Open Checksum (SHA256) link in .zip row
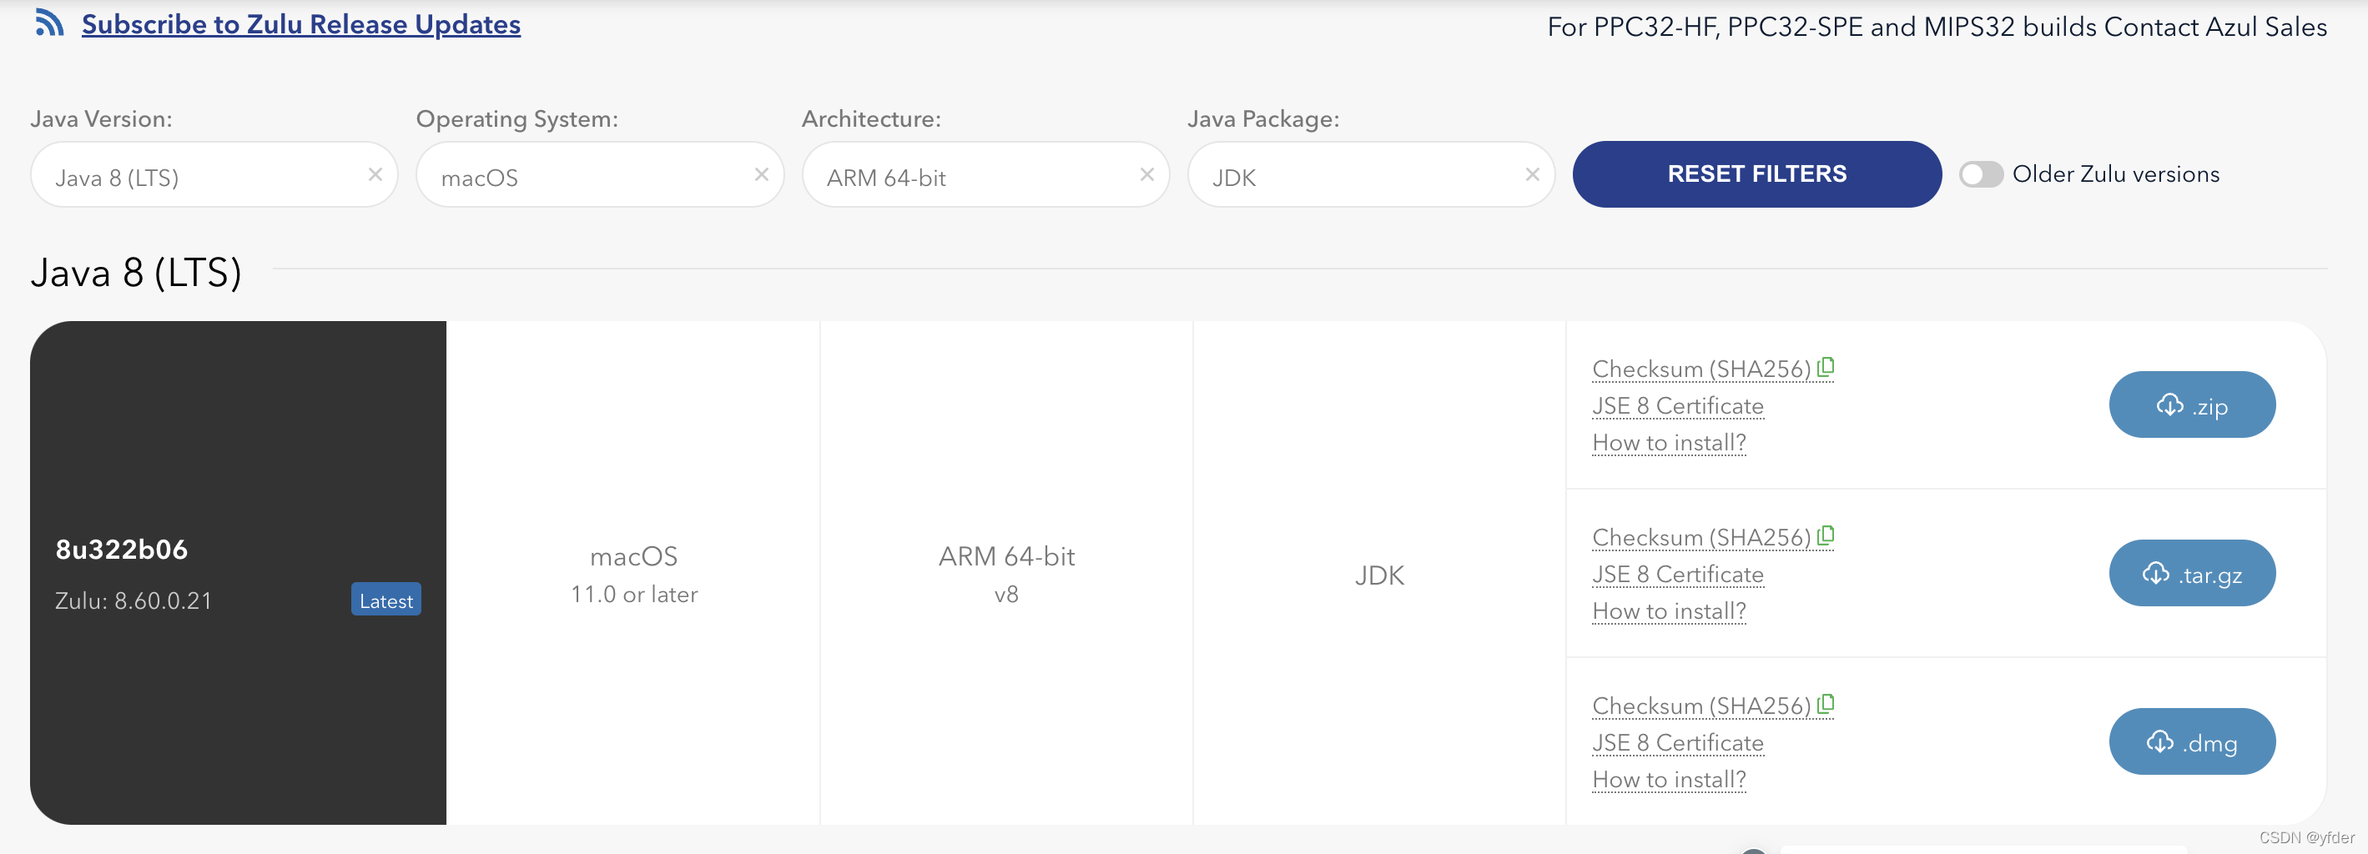The width and height of the screenshot is (2368, 854). click(1700, 369)
